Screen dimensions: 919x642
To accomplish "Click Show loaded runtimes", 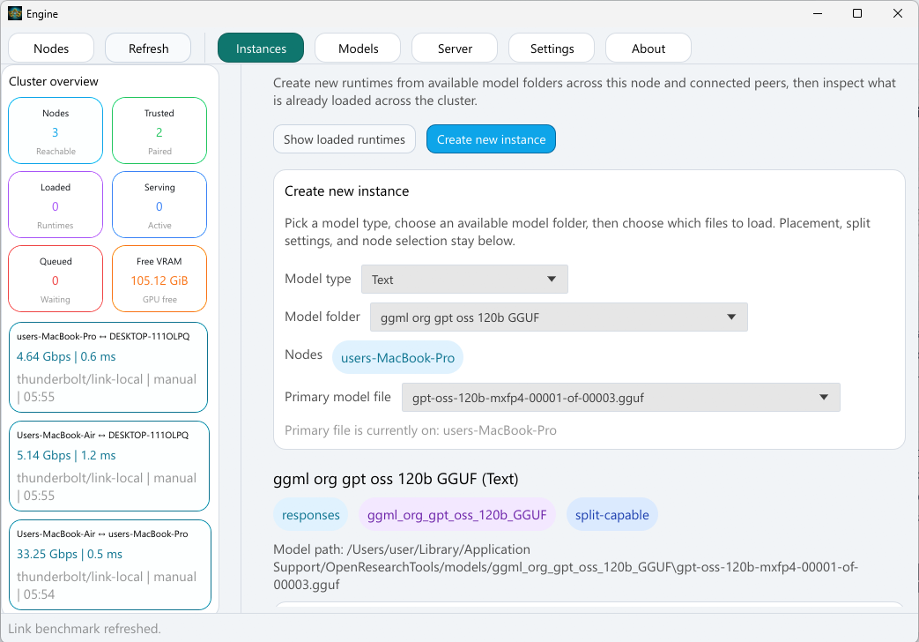I will coord(344,138).
